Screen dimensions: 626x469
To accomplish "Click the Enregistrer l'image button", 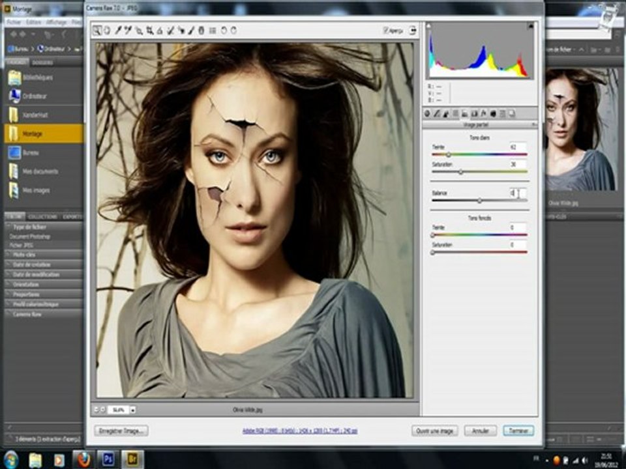I will [x=121, y=431].
